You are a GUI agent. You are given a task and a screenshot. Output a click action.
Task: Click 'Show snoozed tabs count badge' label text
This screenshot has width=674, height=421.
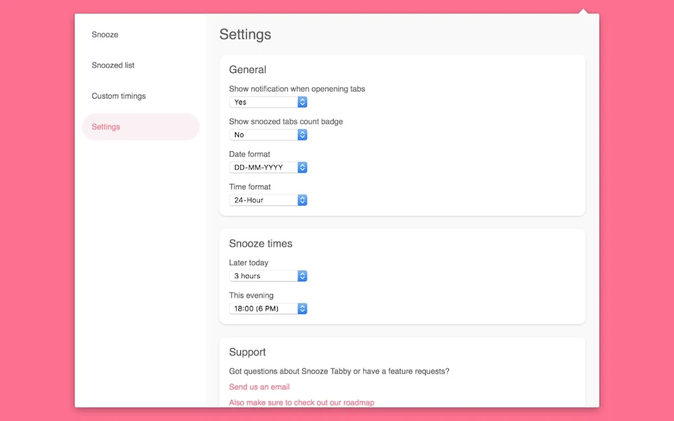tap(286, 122)
